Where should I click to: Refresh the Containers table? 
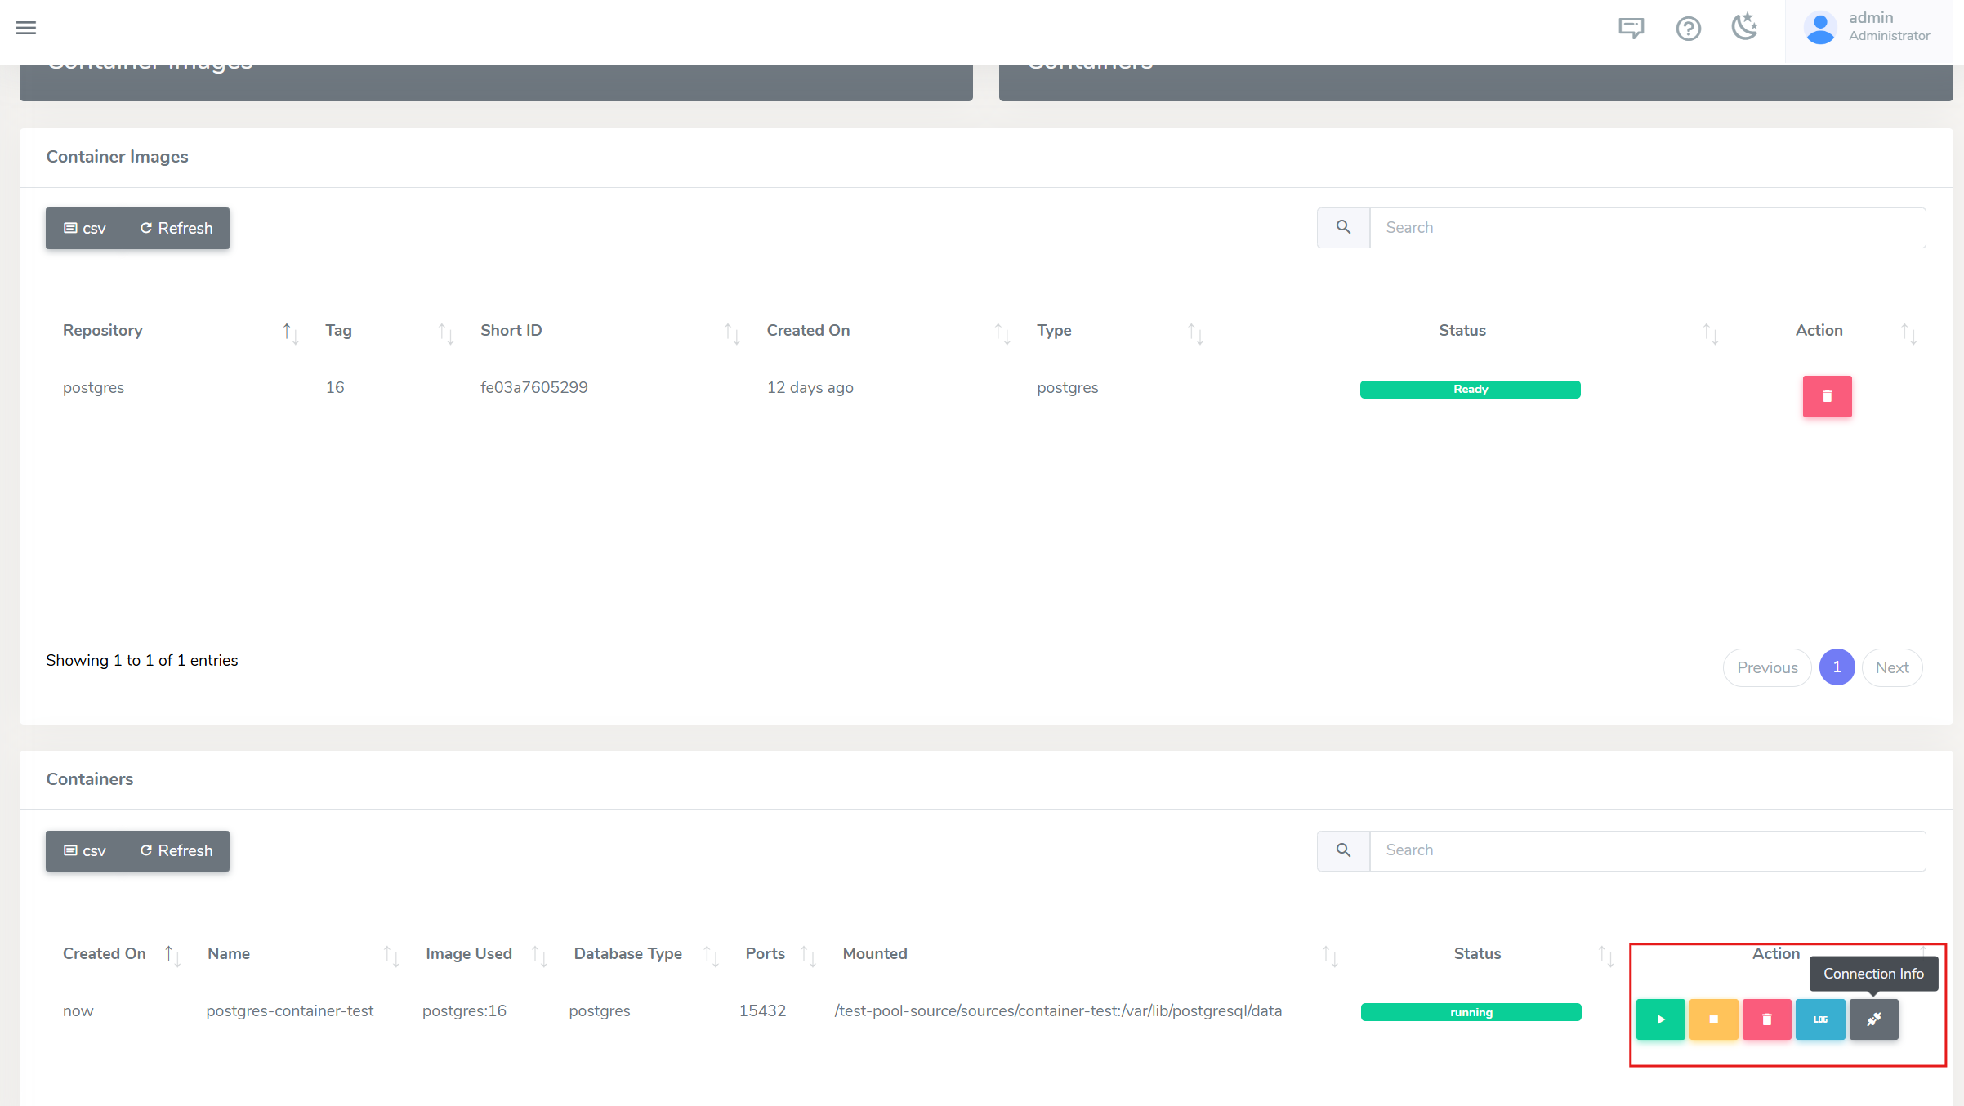[176, 851]
